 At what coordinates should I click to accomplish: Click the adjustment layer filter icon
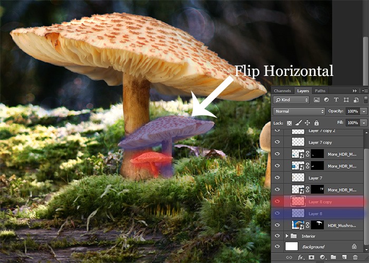coord(326,100)
